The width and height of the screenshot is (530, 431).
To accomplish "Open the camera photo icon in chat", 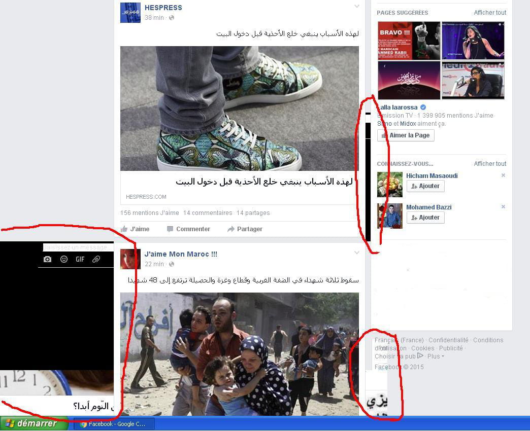I will [47, 259].
